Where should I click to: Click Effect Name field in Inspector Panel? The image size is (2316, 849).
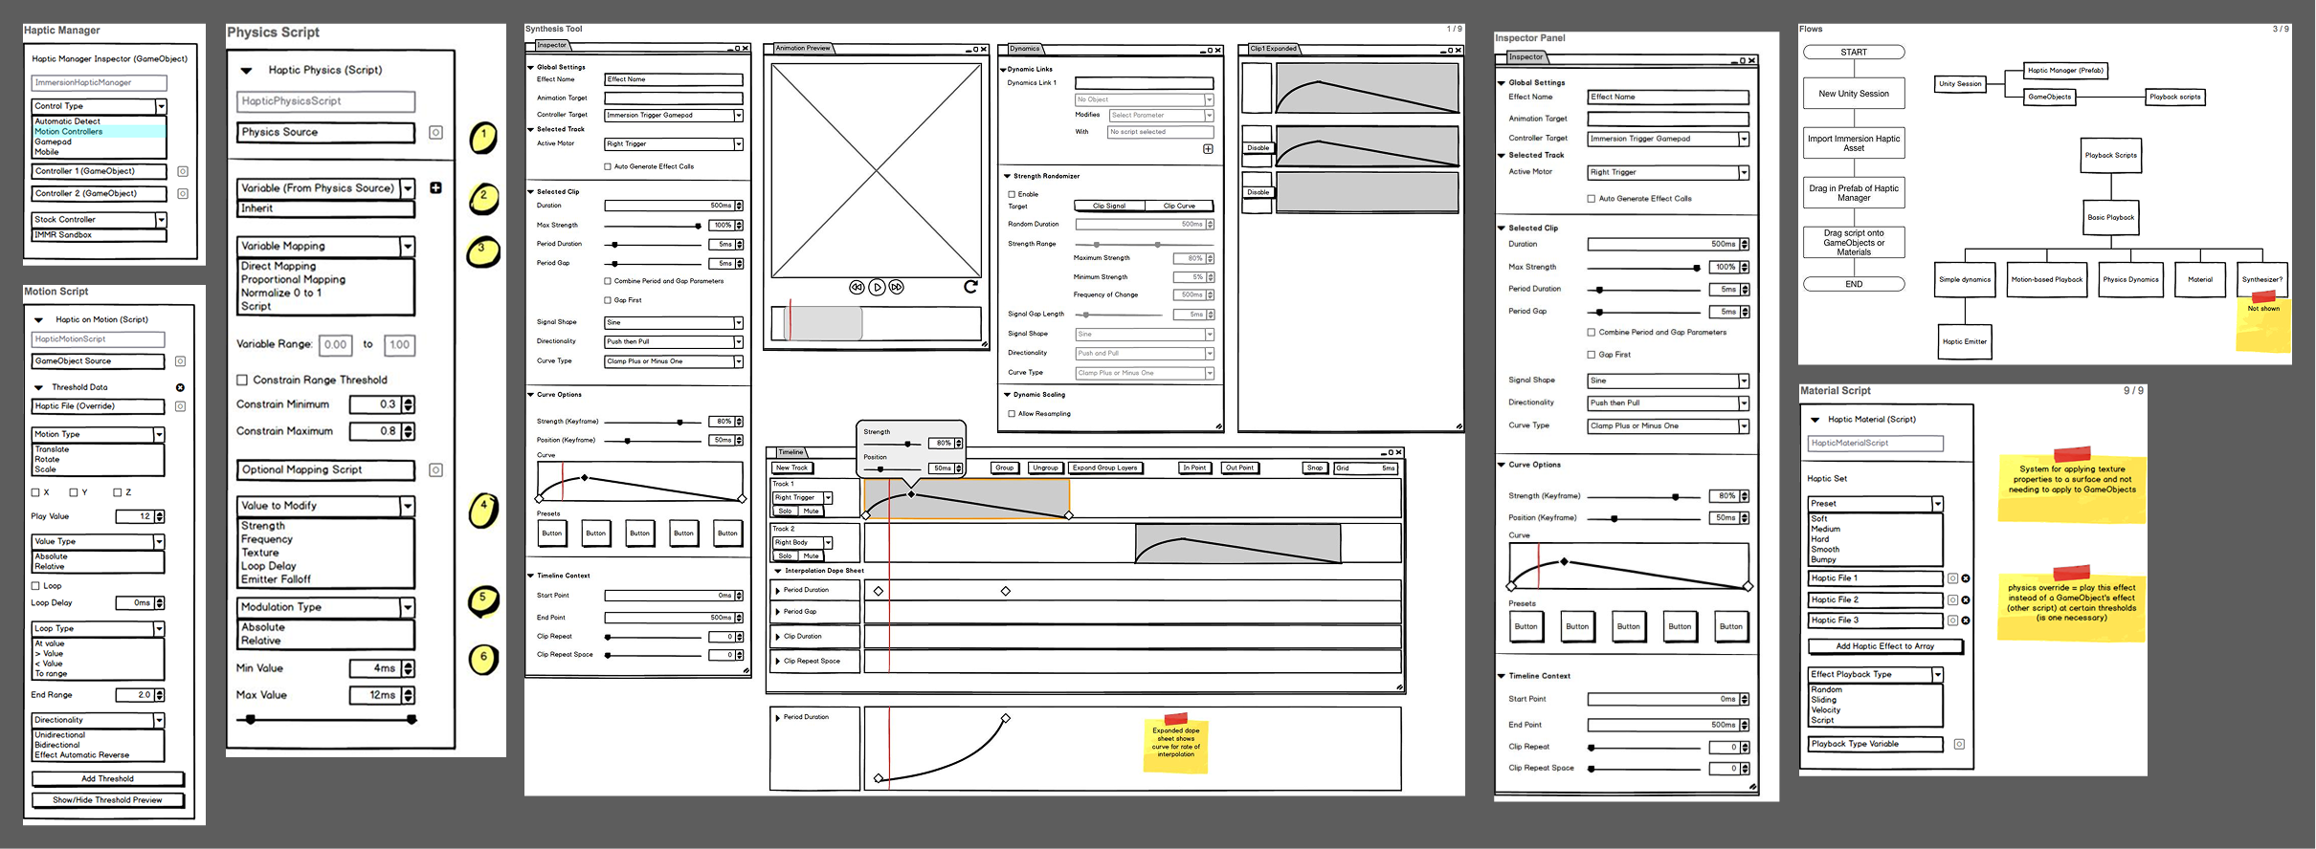(x=1668, y=98)
